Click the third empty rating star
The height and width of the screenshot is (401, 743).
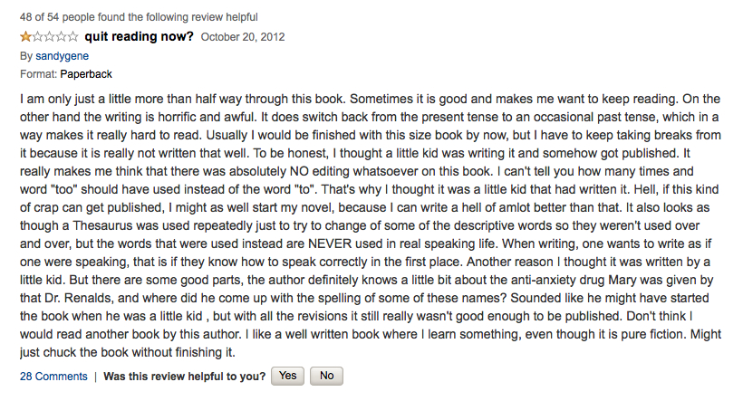(49, 36)
